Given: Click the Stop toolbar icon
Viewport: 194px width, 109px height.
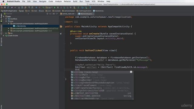Looking at the screenshot, I should pos(71,8).
